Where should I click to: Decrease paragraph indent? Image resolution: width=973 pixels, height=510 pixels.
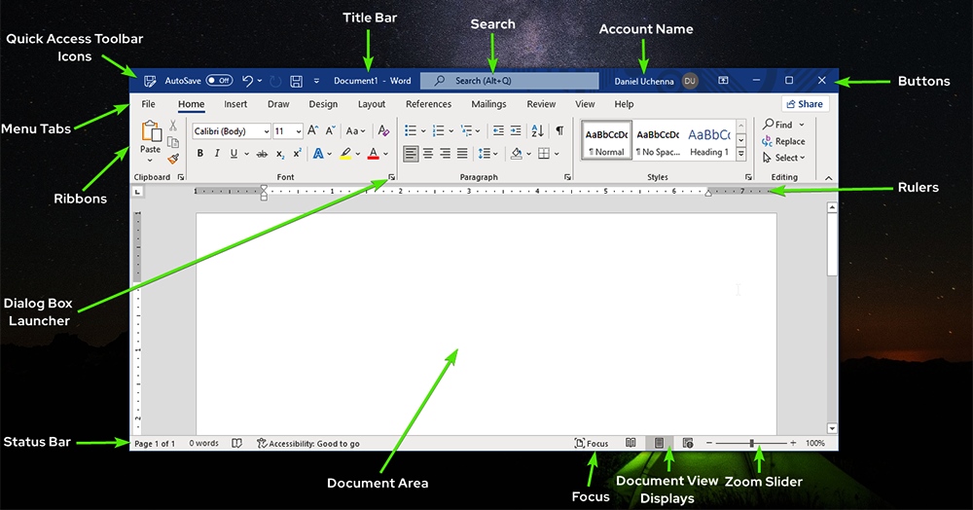(x=498, y=130)
